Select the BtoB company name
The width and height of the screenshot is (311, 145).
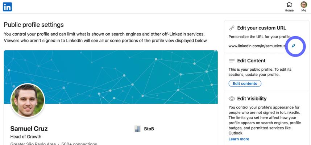coord(149,129)
